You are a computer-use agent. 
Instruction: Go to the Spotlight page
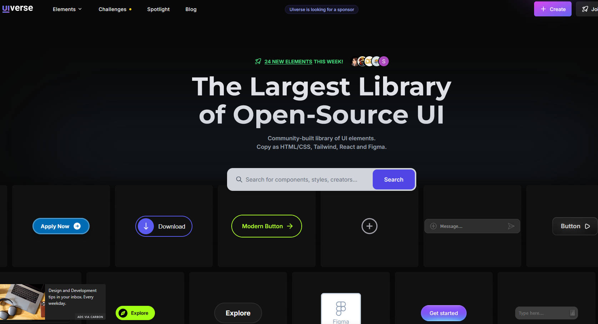coord(158,9)
